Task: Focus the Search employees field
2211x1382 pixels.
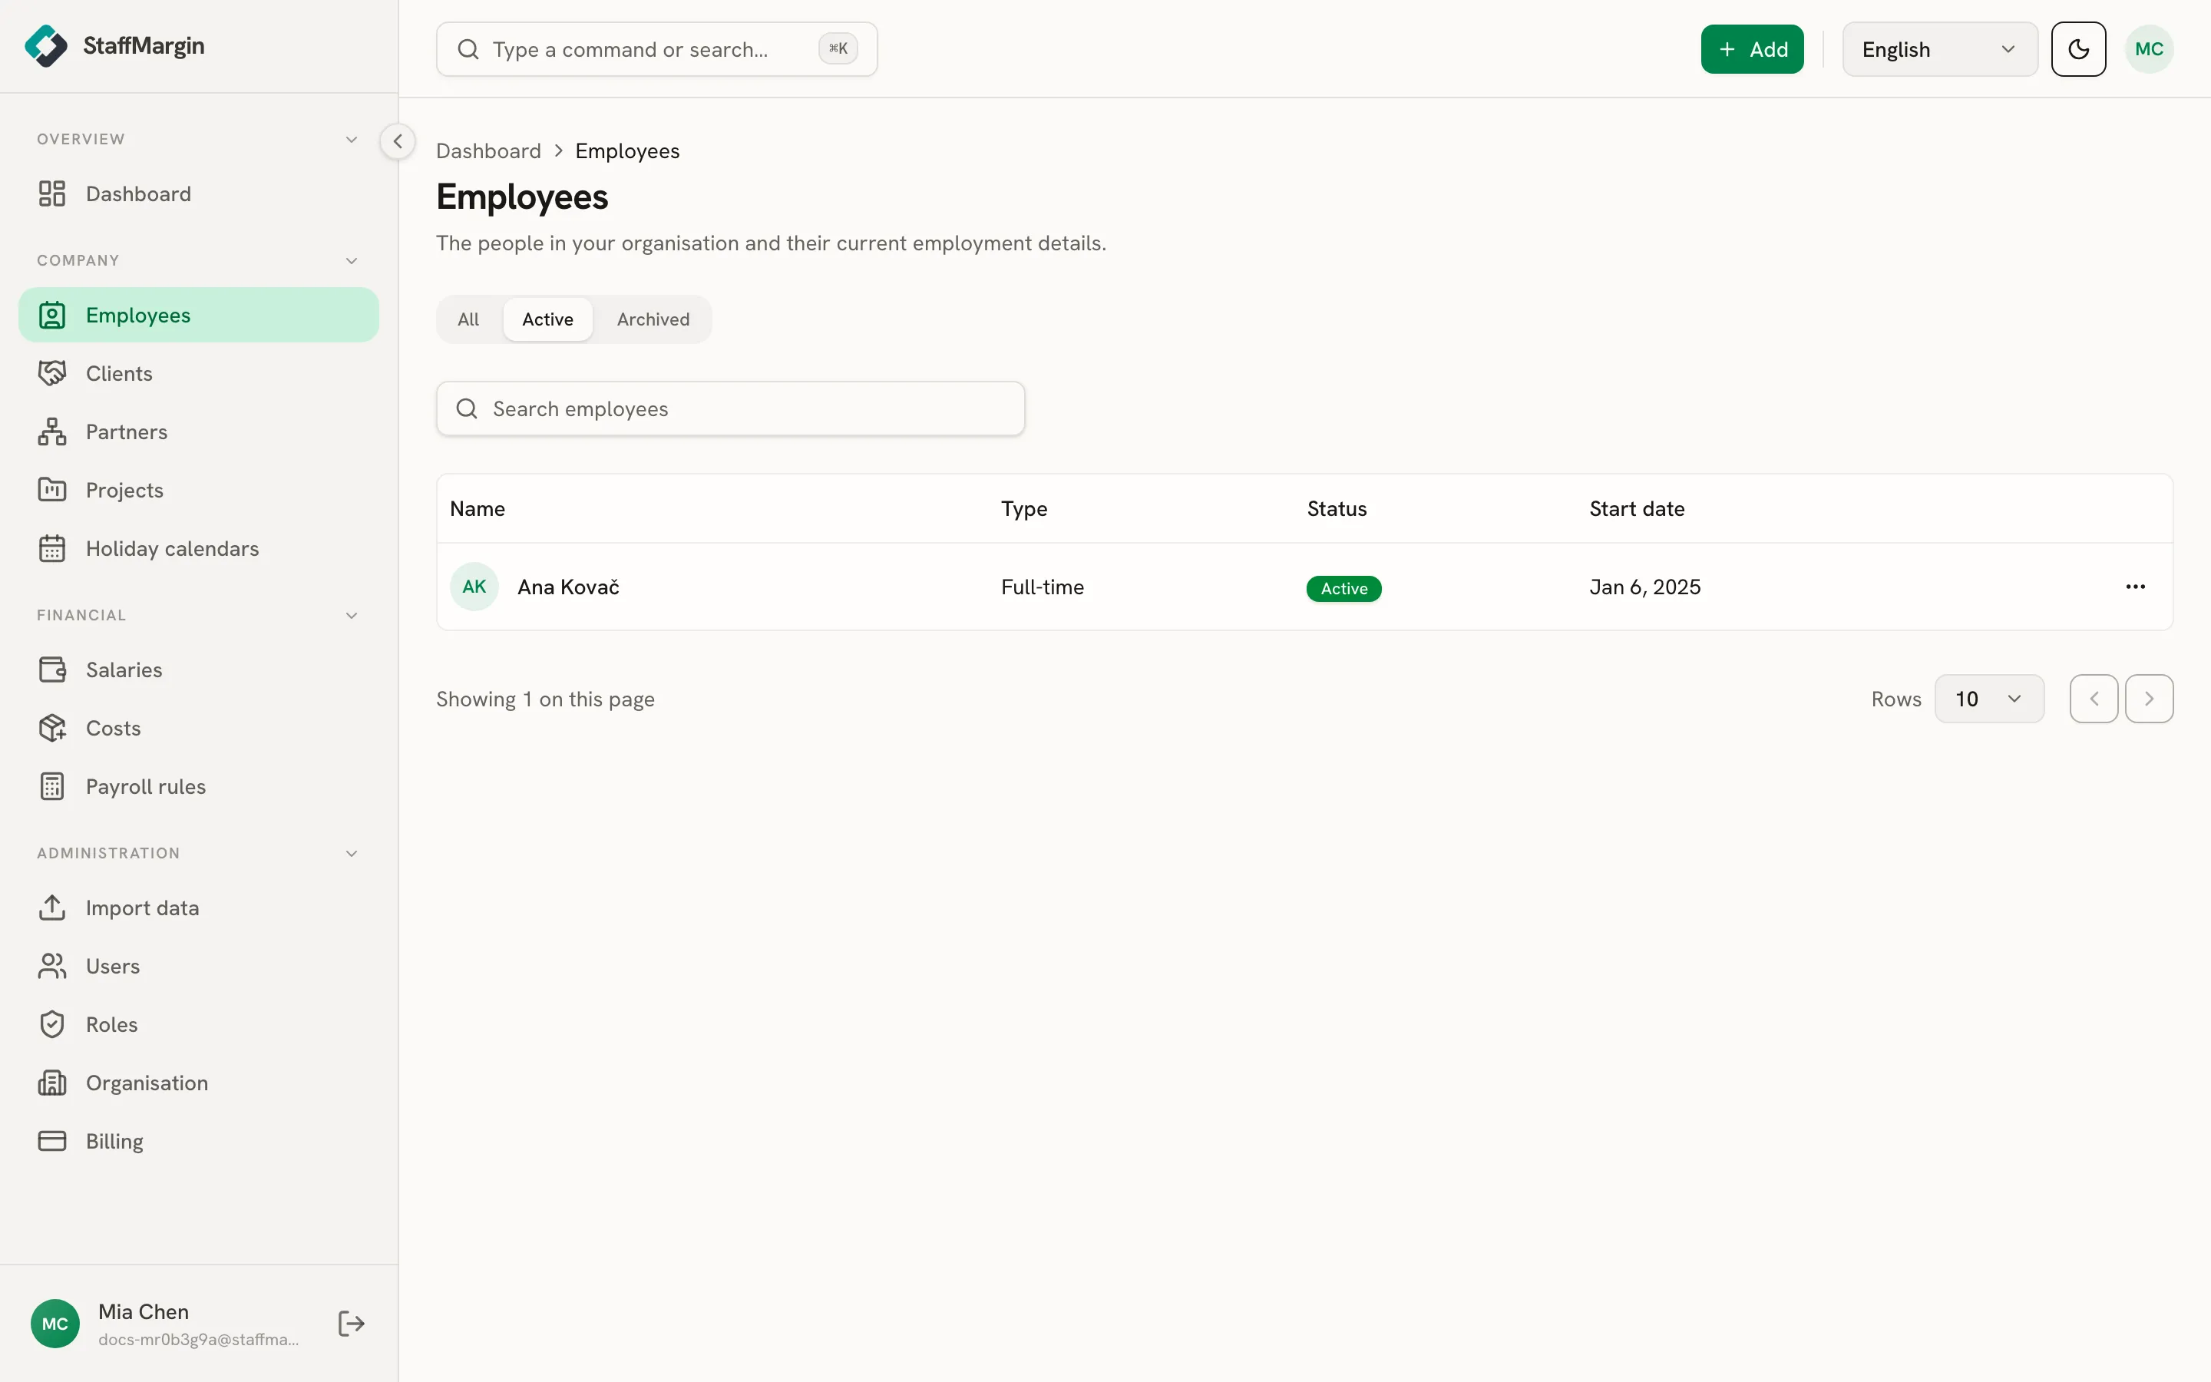Action: coord(730,408)
